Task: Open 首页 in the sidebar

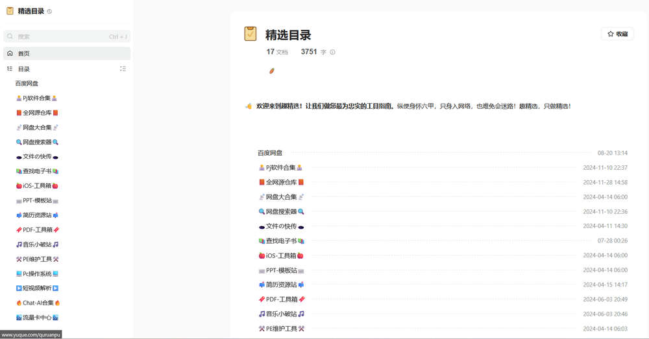Action: click(67, 53)
